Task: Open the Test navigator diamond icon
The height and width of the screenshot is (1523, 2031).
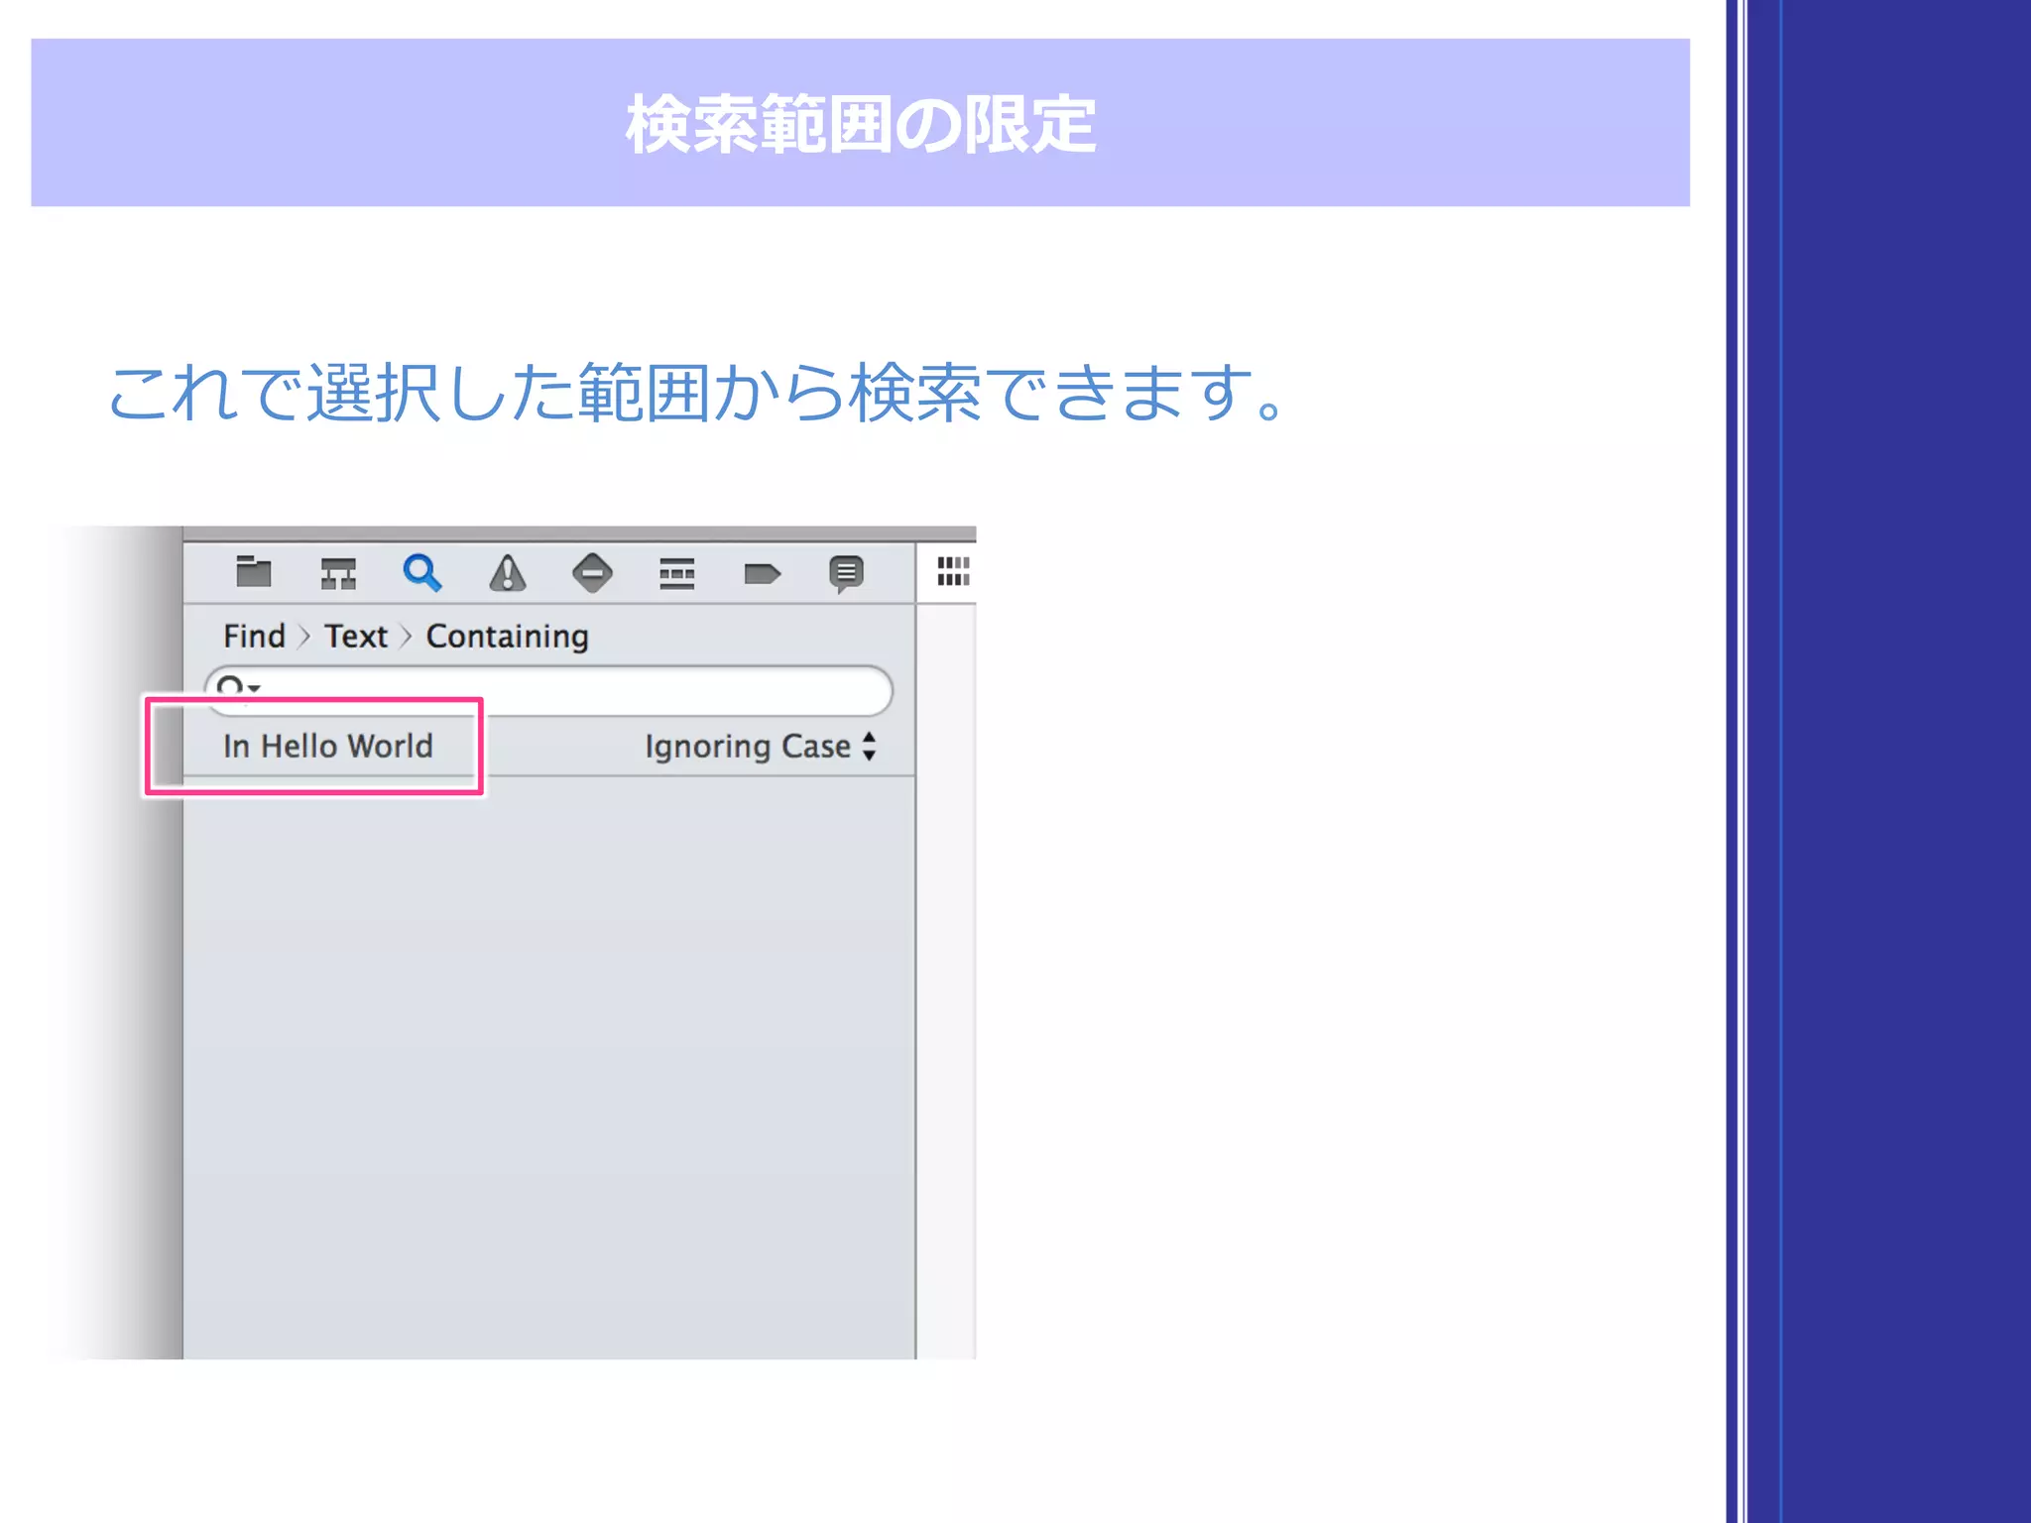Action: 592,572
